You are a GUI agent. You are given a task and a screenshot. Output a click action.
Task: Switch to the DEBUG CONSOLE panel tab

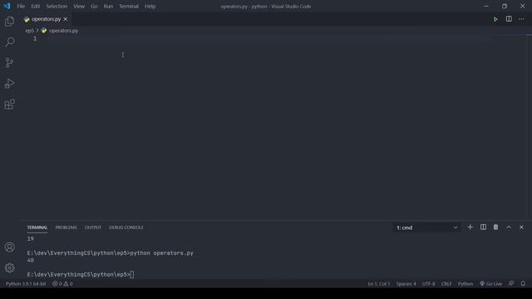point(126,228)
